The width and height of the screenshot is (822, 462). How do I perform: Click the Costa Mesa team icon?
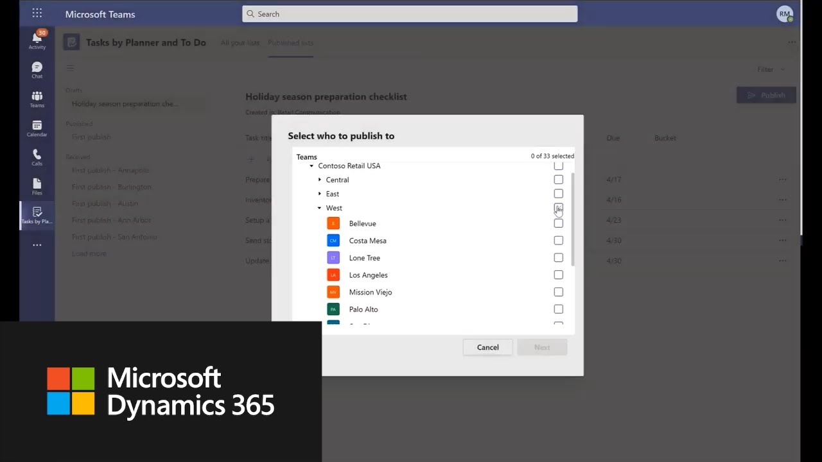pos(333,241)
